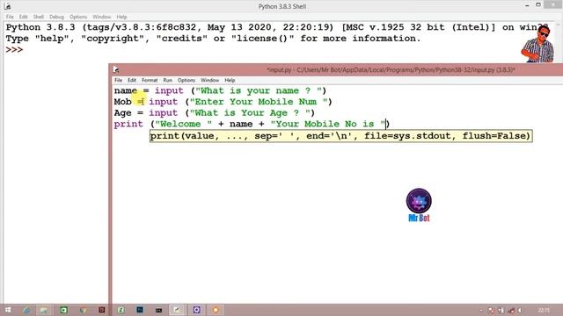
Task: Click the Mob variable name
Action: point(123,102)
